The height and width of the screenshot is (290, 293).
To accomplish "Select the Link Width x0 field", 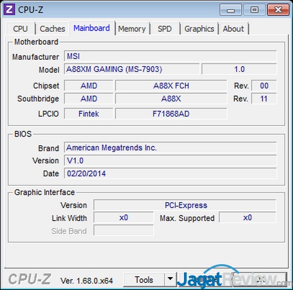I will pyautogui.click(x=124, y=217).
